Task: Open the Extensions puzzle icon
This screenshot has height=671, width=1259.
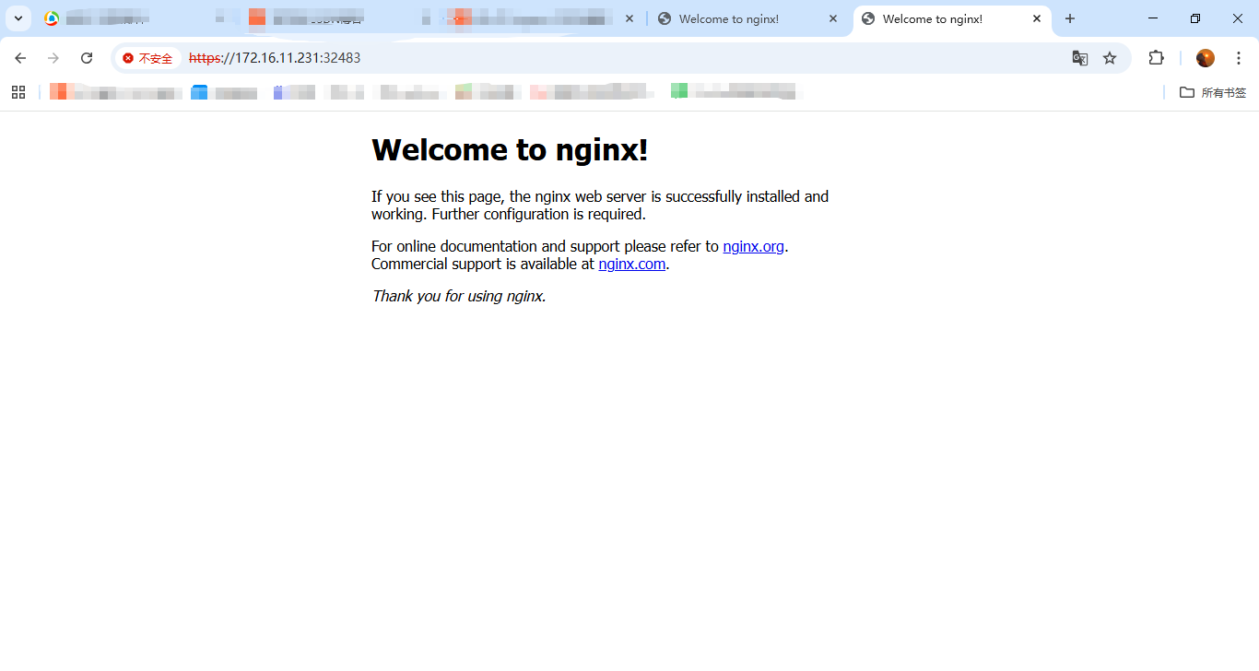Action: click(1157, 58)
